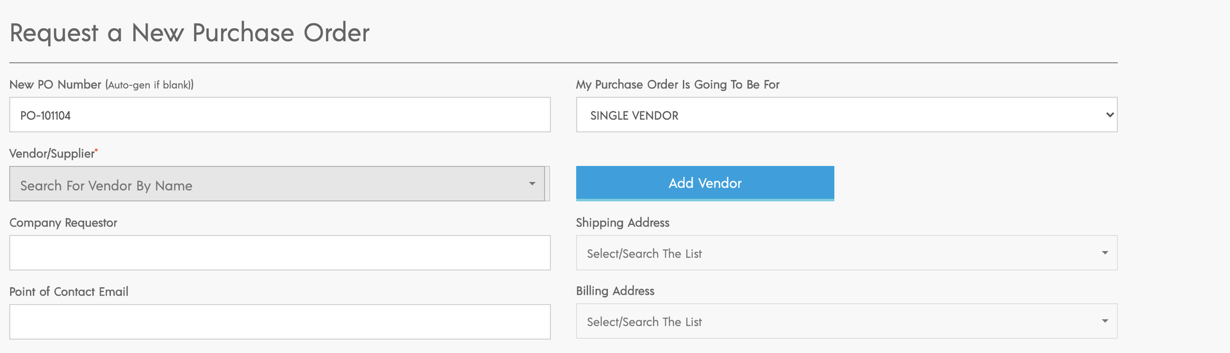
Task: Click the Shipping Address label
Action: (x=623, y=222)
